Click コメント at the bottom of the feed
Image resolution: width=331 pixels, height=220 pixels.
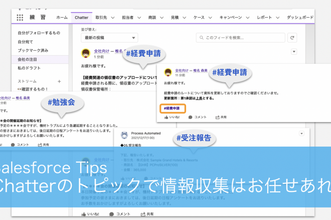[120, 214]
